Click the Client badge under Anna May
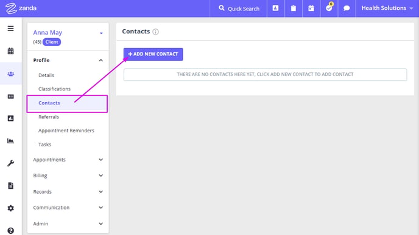The image size is (419, 235). (x=52, y=42)
